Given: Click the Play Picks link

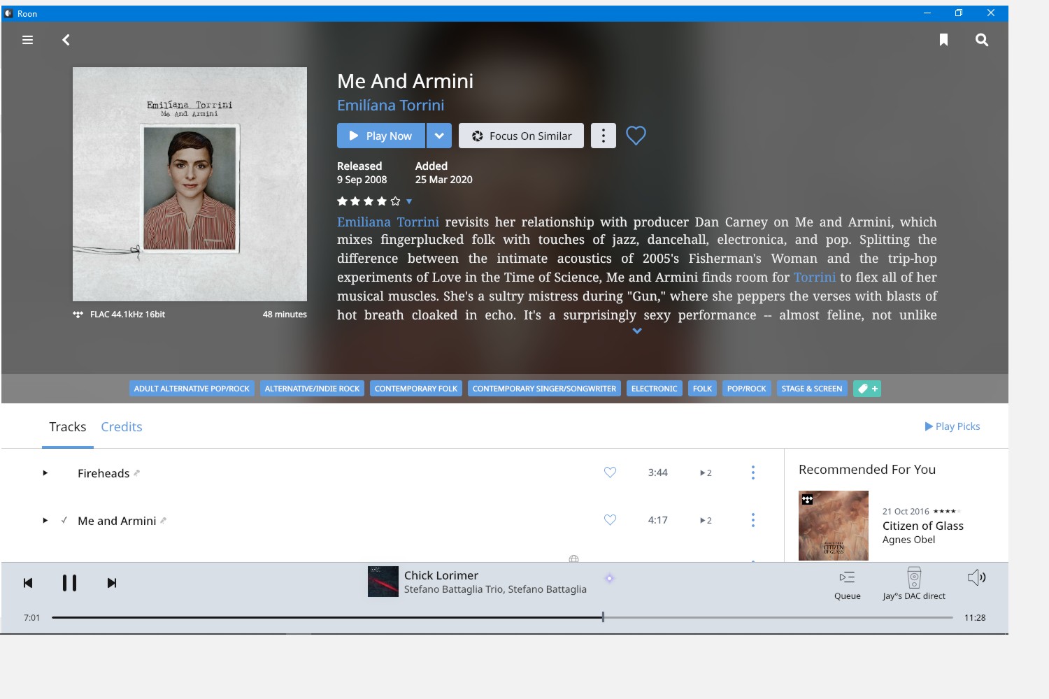Looking at the screenshot, I should (952, 426).
